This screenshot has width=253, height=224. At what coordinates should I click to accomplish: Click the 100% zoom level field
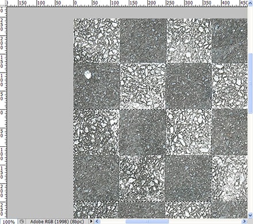[x=9, y=222]
